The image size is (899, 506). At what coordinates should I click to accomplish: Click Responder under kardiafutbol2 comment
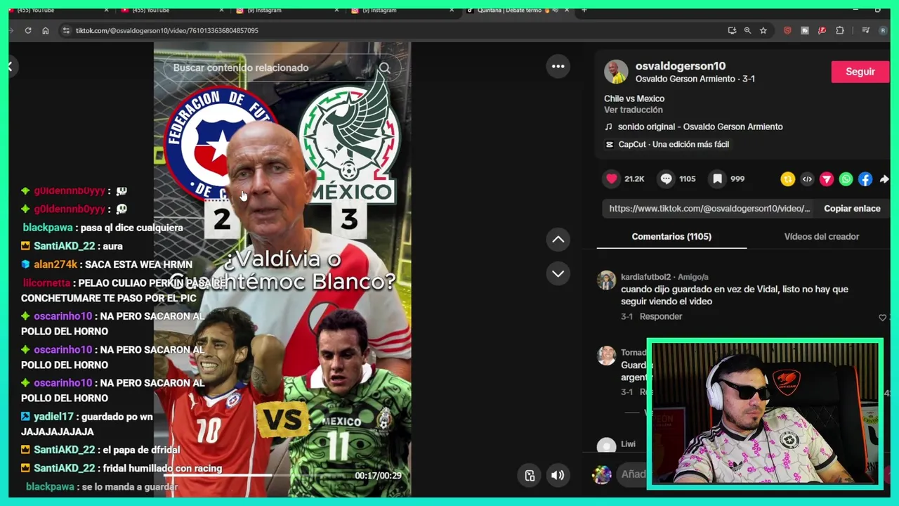pos(661,316)
